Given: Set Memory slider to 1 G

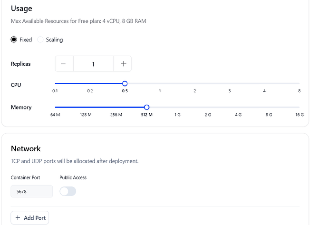Looking at the screenshot, I should (177, 108).
